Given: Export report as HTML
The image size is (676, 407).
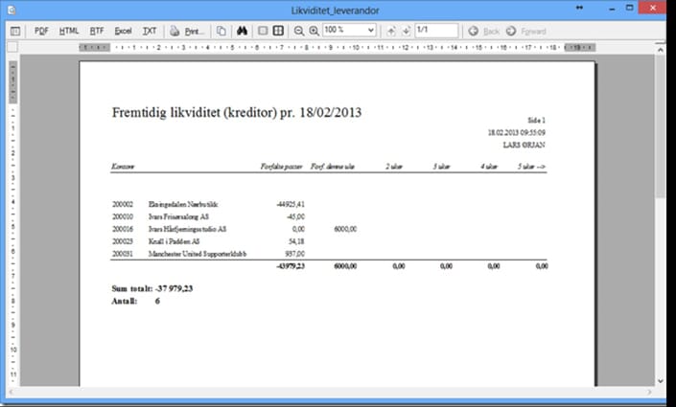Looking at the screenshot, I should [x=69, y=31].
